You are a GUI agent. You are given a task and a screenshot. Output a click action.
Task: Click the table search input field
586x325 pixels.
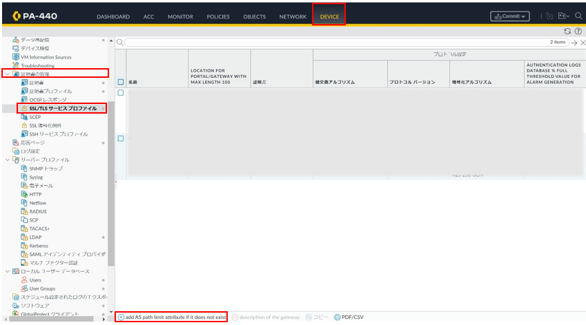331,42
